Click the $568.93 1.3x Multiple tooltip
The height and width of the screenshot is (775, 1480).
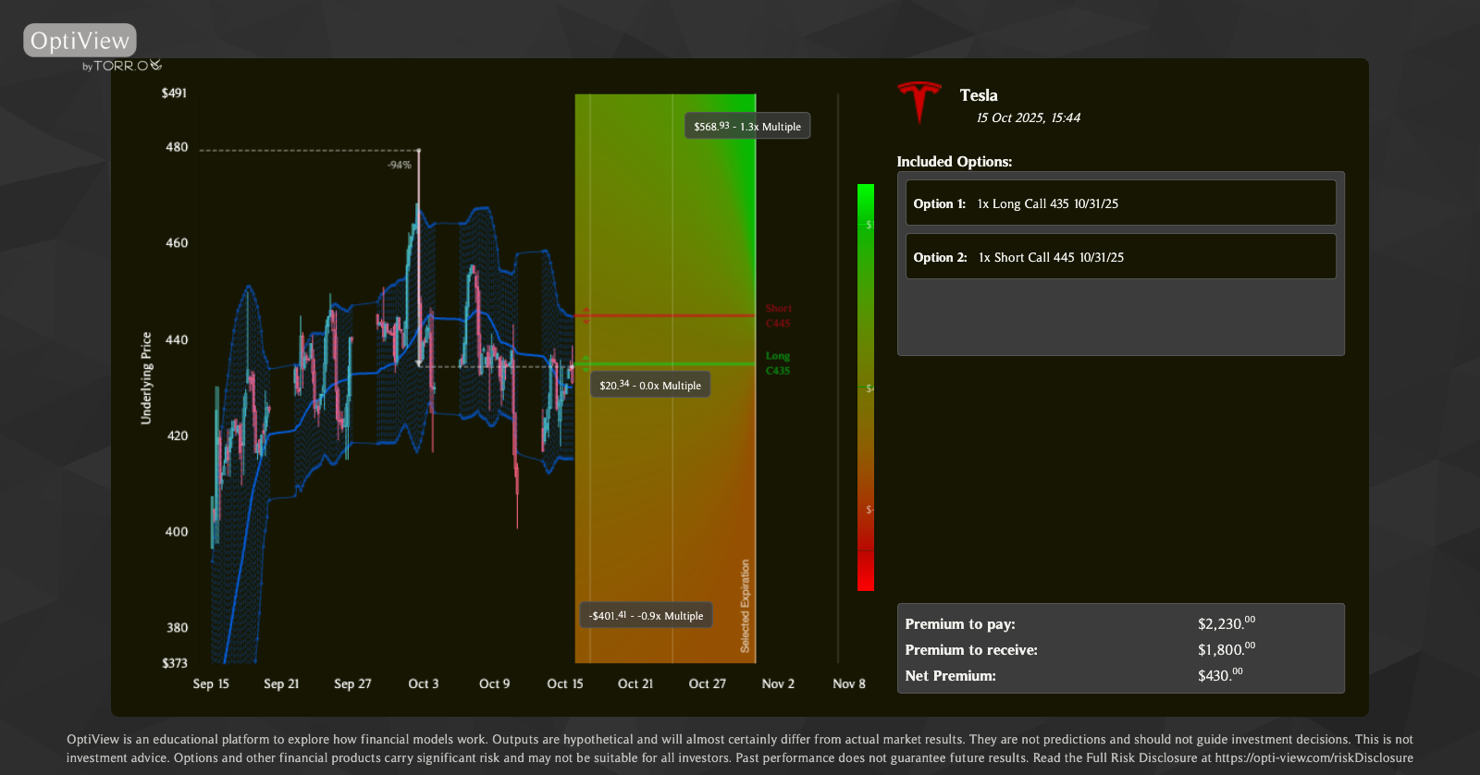747,127
